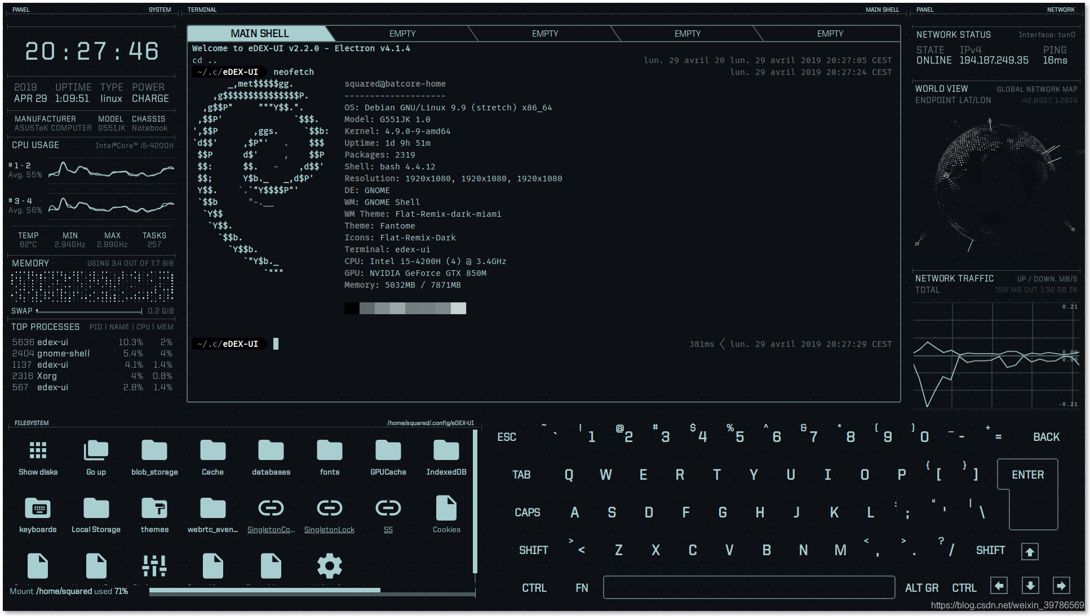Click the 20:27:46 clock display
The height and width of the screenshot is (616, 1090).
(x=92, y=51)
